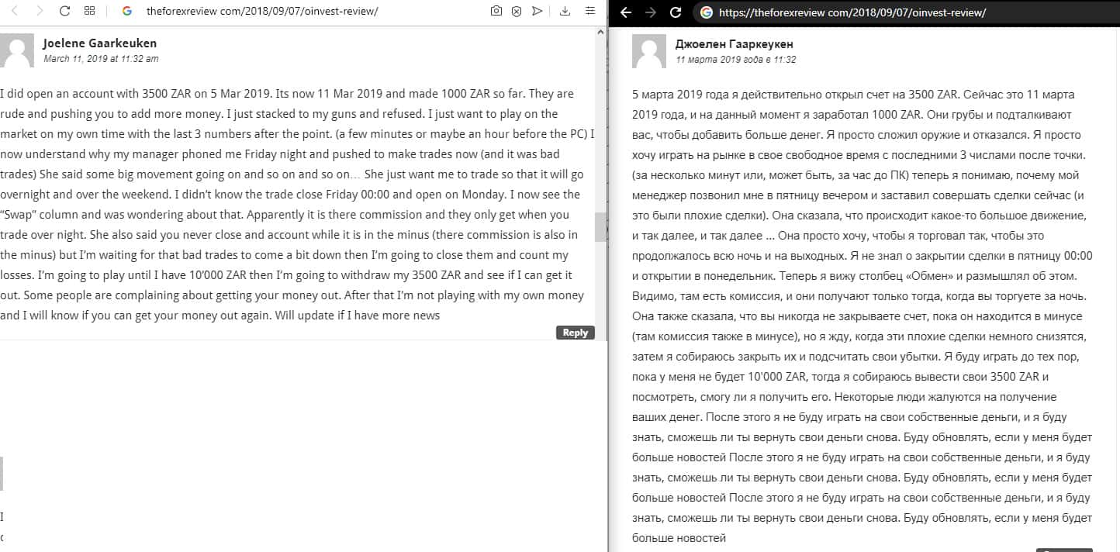Open the Russian comment's 11 марта 2019 timestamp
This screenshot has height=552, width=1120.
736,60
